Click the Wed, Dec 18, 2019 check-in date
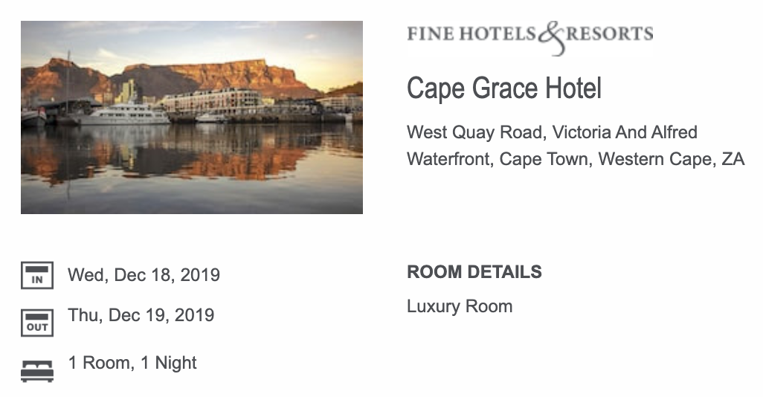This screenshot has height=397, width=763. tap(144, 275)
